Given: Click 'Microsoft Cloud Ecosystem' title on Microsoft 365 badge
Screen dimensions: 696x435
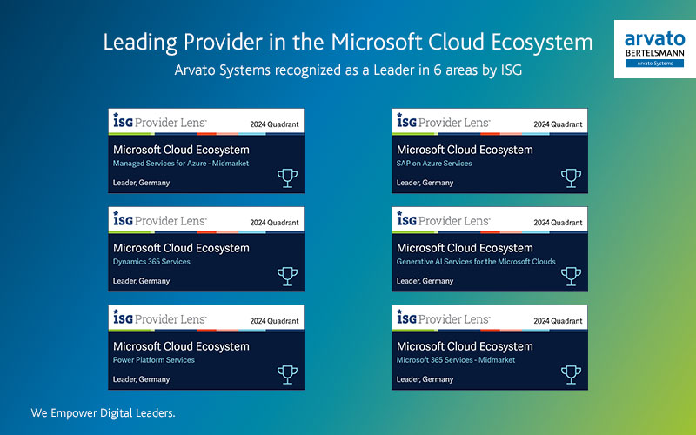Looking at the screenshot, I should (465, 346).
